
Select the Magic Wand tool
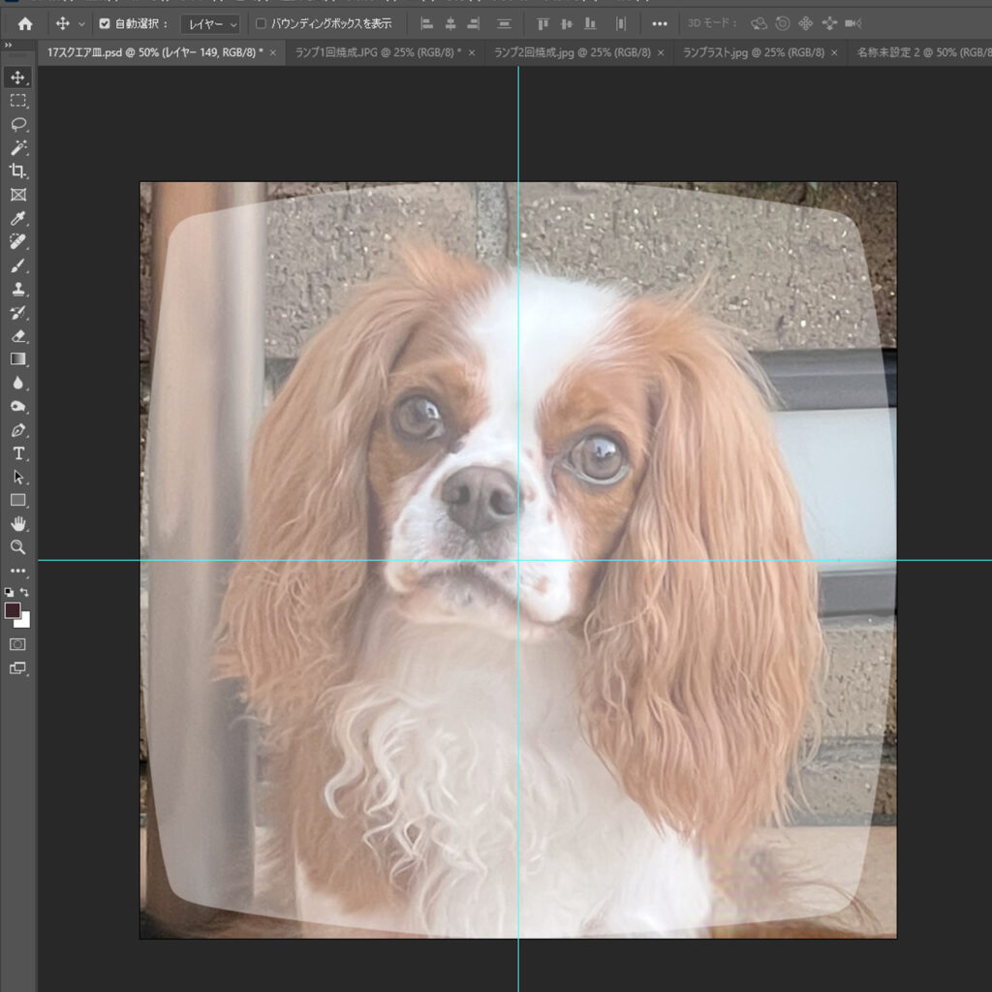click(18, 147)
